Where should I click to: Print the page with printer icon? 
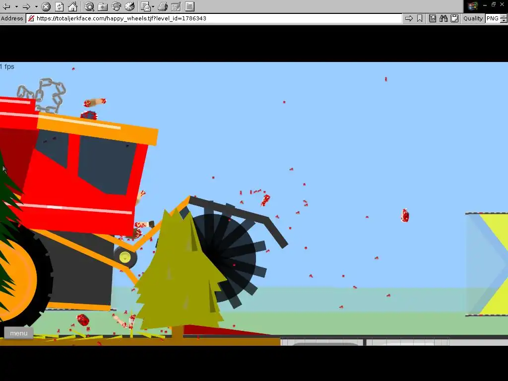pyautogui.click(x=163, y=6)
